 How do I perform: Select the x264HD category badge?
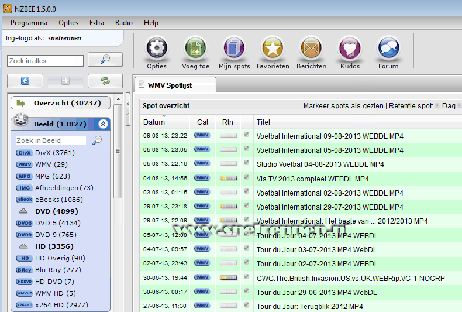pos(24,305)
